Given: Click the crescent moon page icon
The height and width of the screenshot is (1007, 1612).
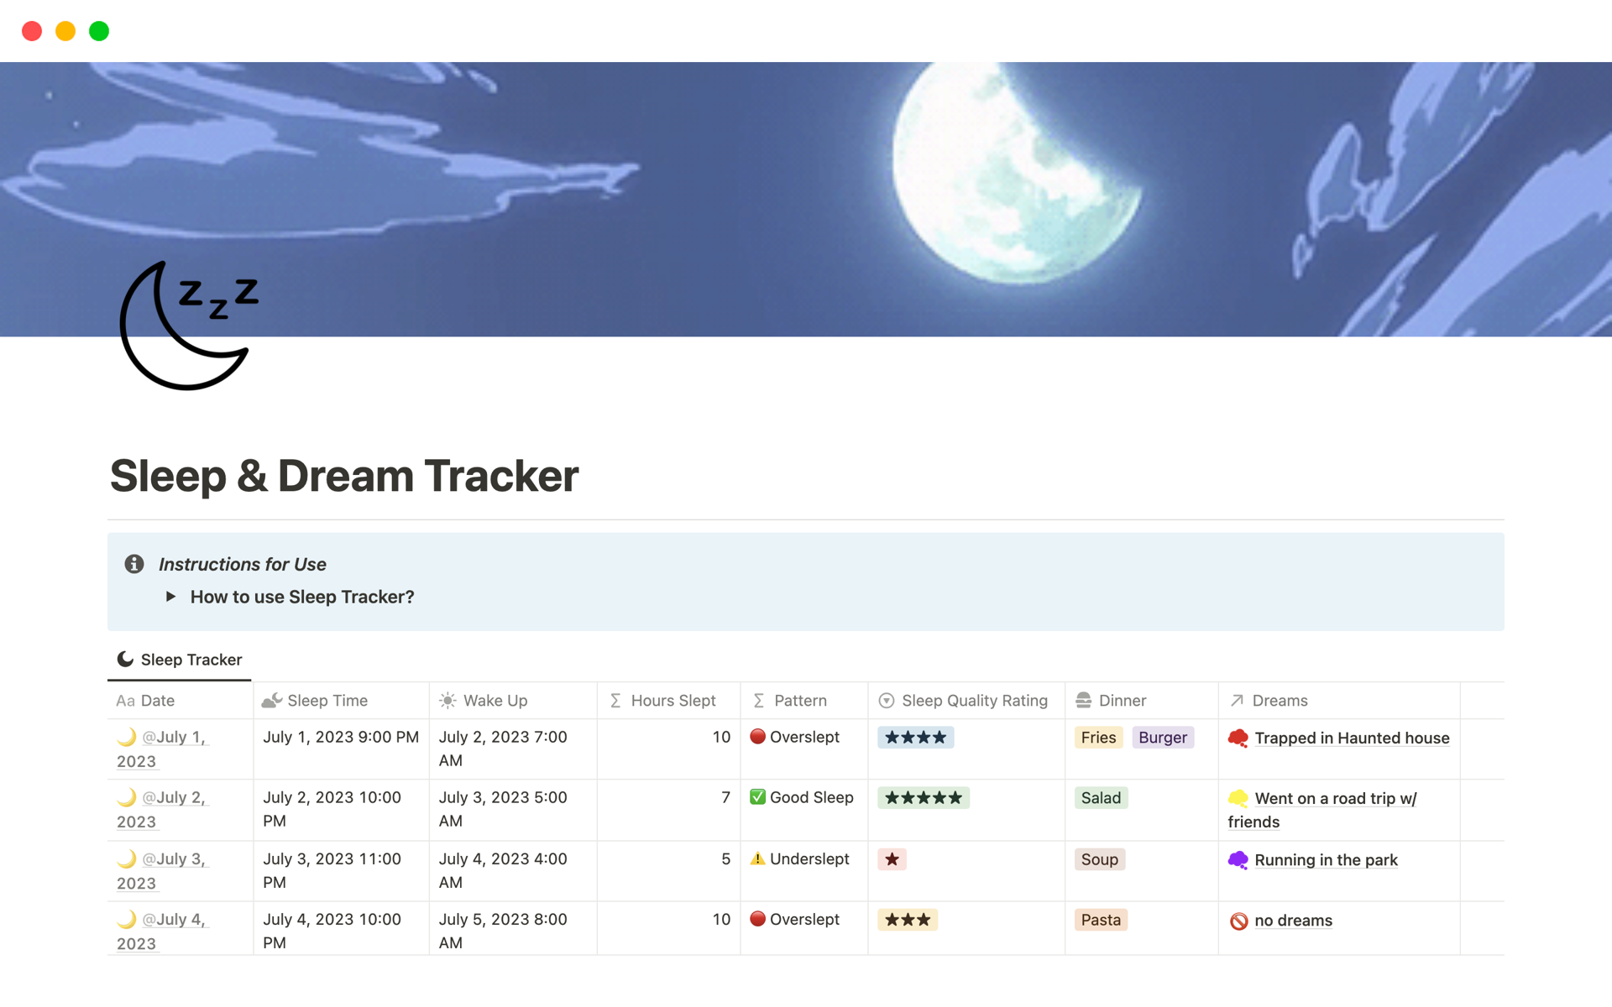Looking at the screenshot, I should click(x=186, y=323).
